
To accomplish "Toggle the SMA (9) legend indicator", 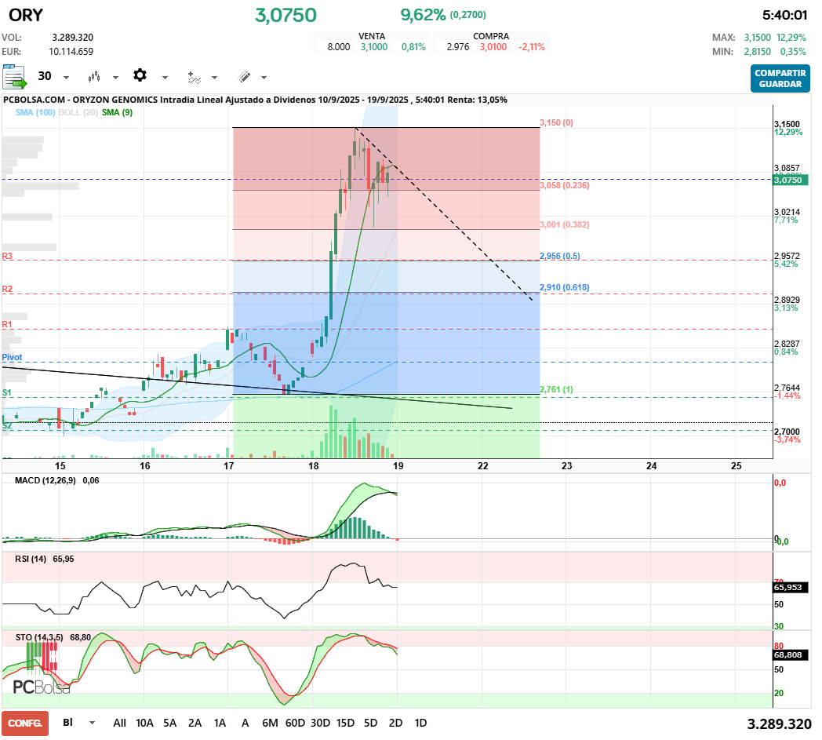I will pos(117,112).
